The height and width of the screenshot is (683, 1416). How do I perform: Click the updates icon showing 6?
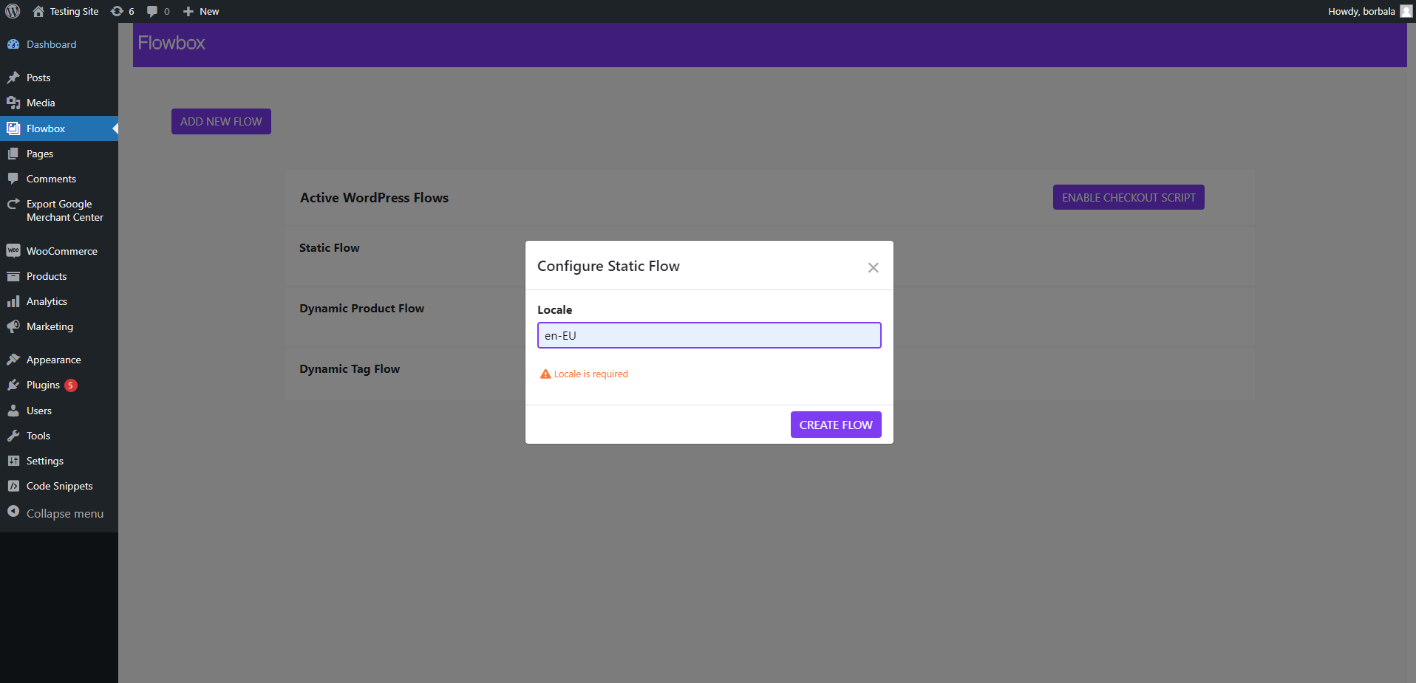tap(117, 11)
